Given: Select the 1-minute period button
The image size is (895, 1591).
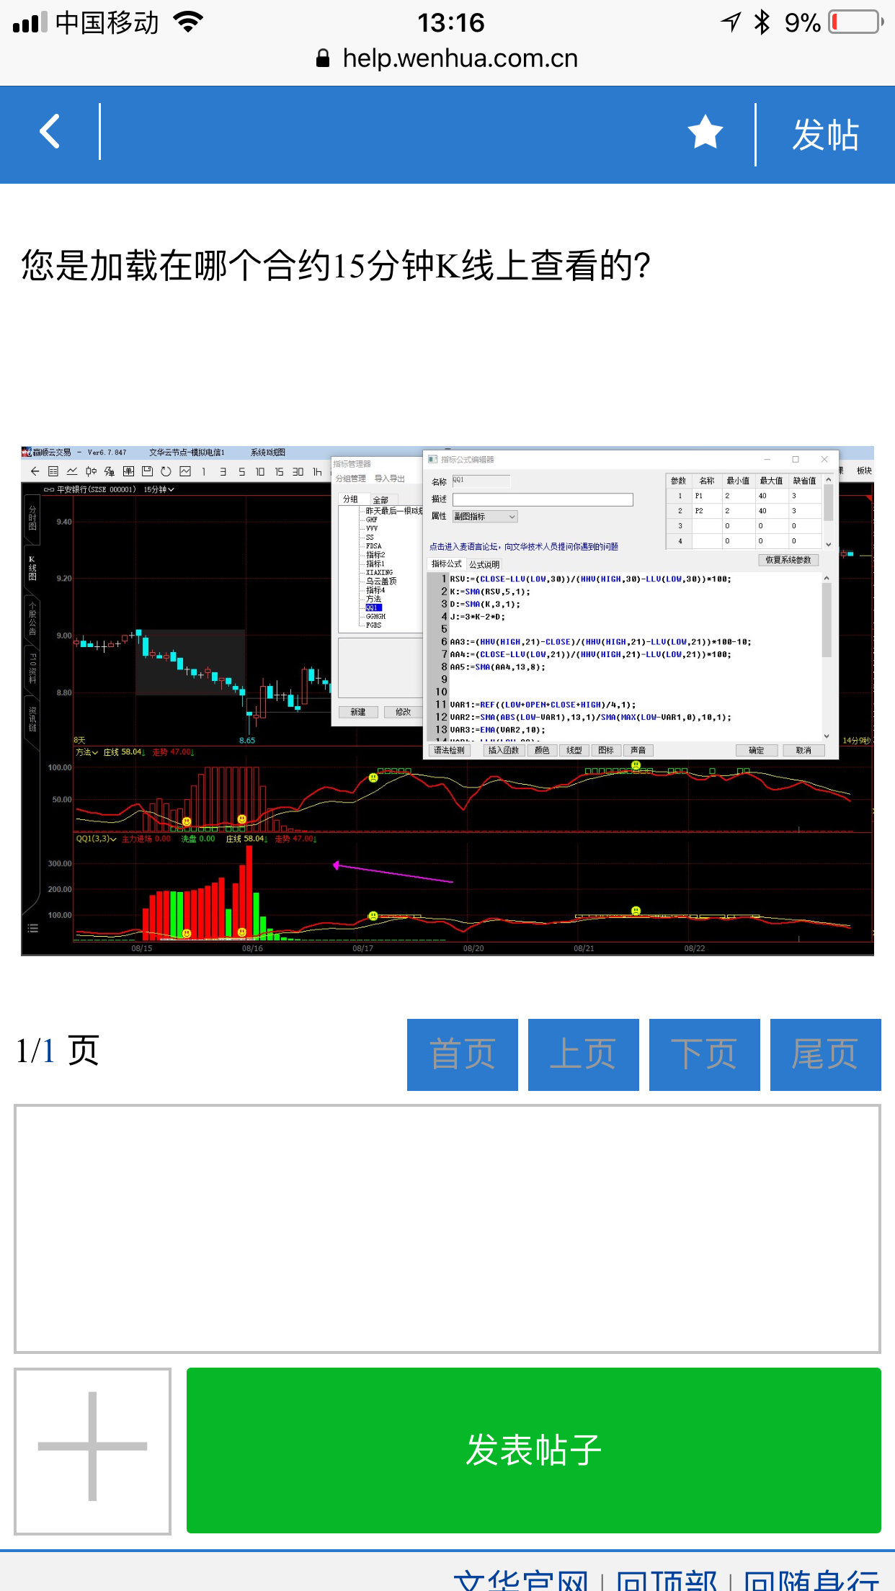Looking at the screenshot, I should click(x=204, y=472).
